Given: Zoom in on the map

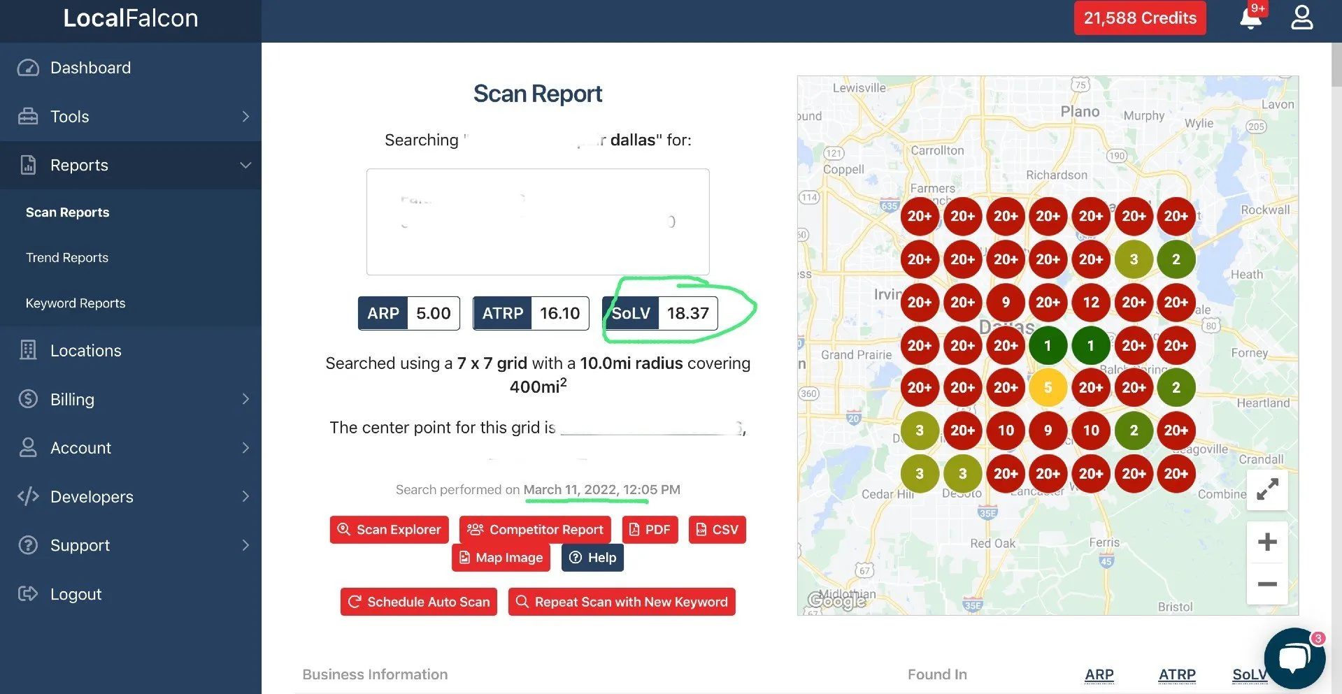Looking at the screenshot, I should point(1267,542).
